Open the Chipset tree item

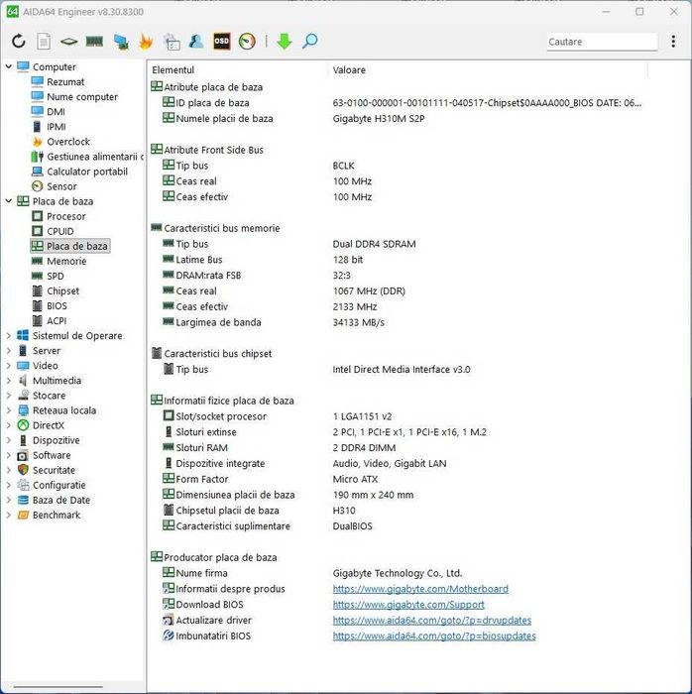(62, 290)
